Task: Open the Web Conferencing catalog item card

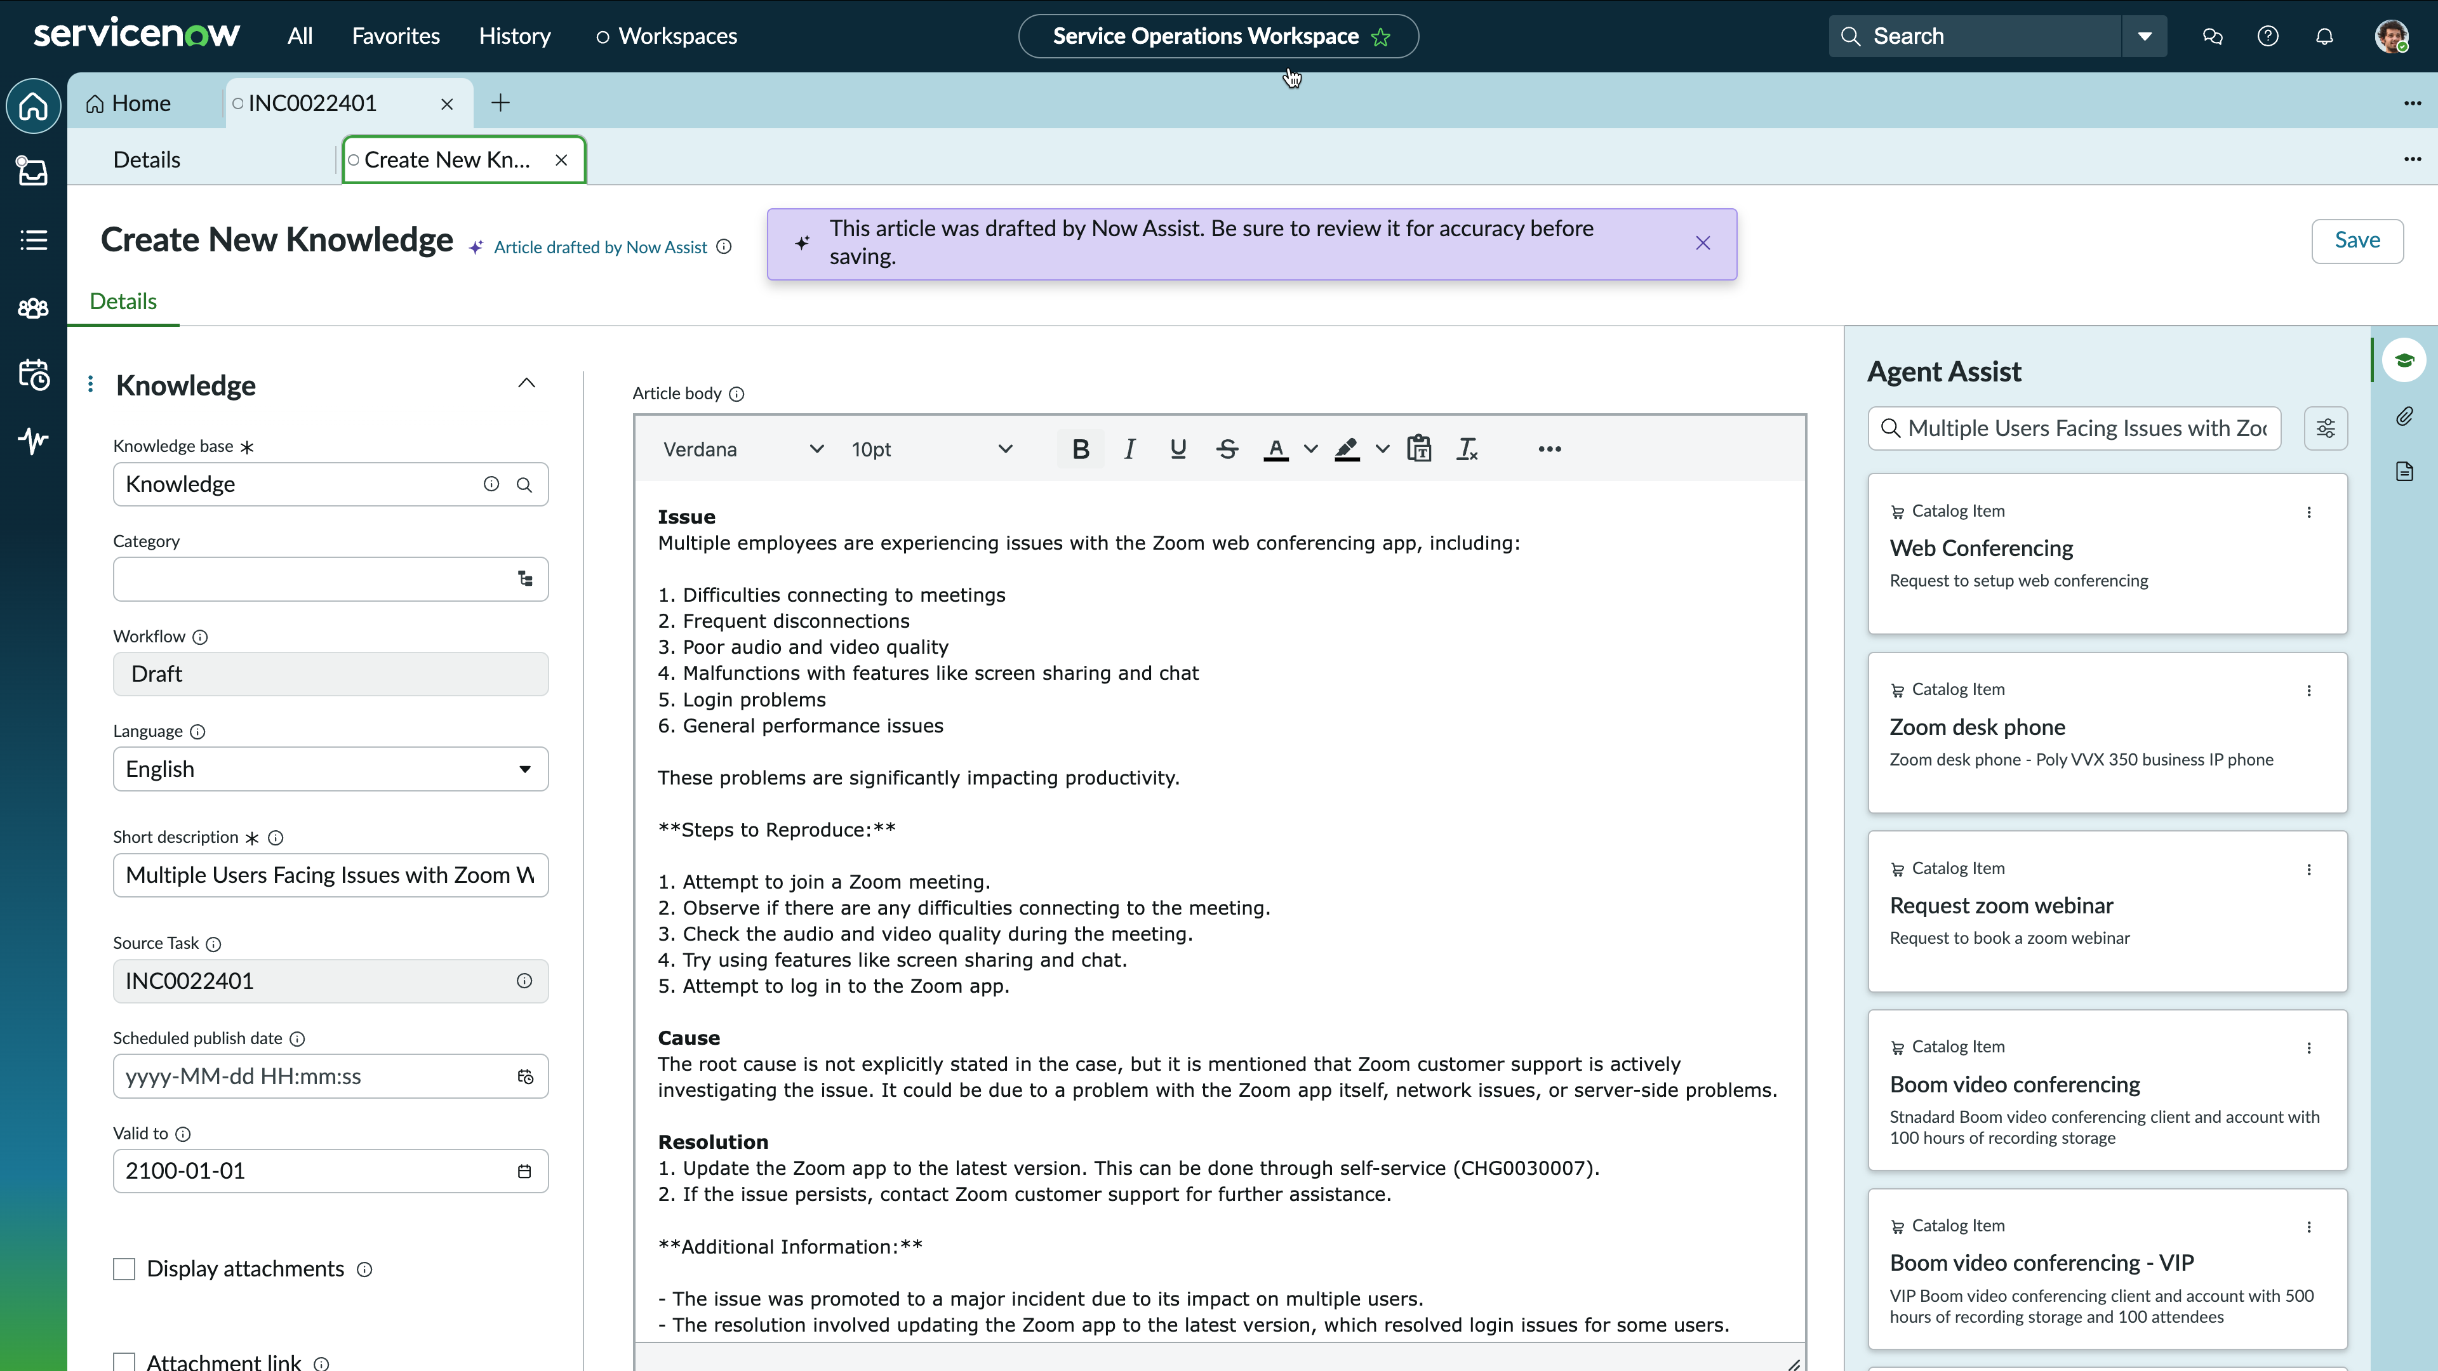Action: 2108,553
